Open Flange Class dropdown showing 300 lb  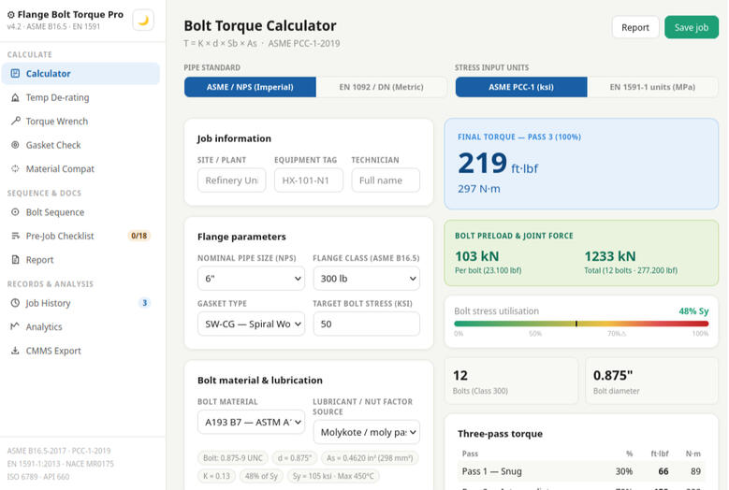click(x=366, y=279)
